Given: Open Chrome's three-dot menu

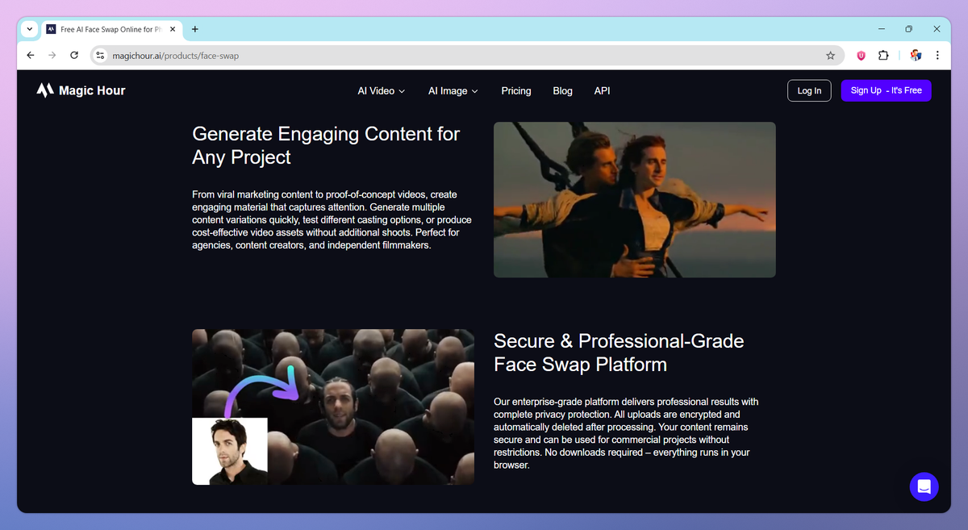Looking at the screenshot, I should tap(937, 56).
